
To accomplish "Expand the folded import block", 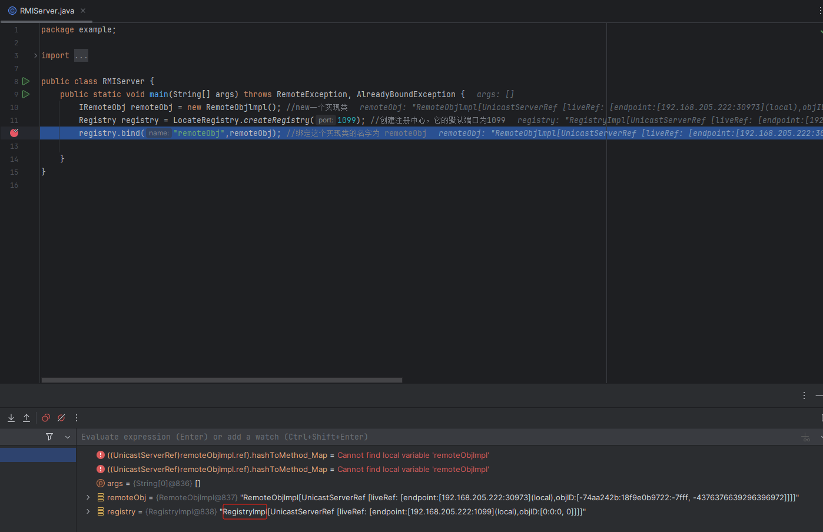I will pos(35,55).
